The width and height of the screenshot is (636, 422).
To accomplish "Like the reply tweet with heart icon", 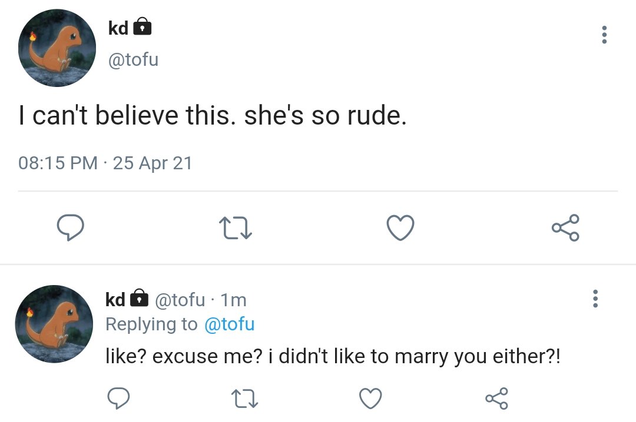I will click(x=370, y=398).
